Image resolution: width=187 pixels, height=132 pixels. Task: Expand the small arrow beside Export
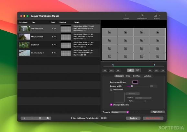pyautogui.click(x=159, y=15)
